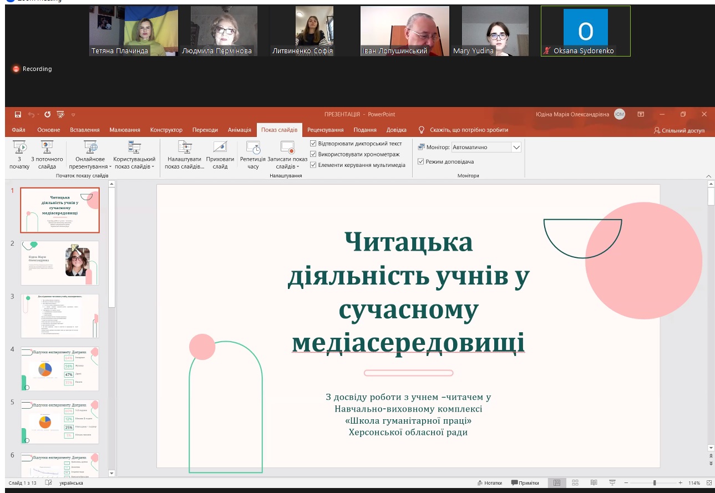The width and height of the screenshot is (715, 493).
Task: Open Ribbon Display Options icon in title bar
Action: (641, 114)
